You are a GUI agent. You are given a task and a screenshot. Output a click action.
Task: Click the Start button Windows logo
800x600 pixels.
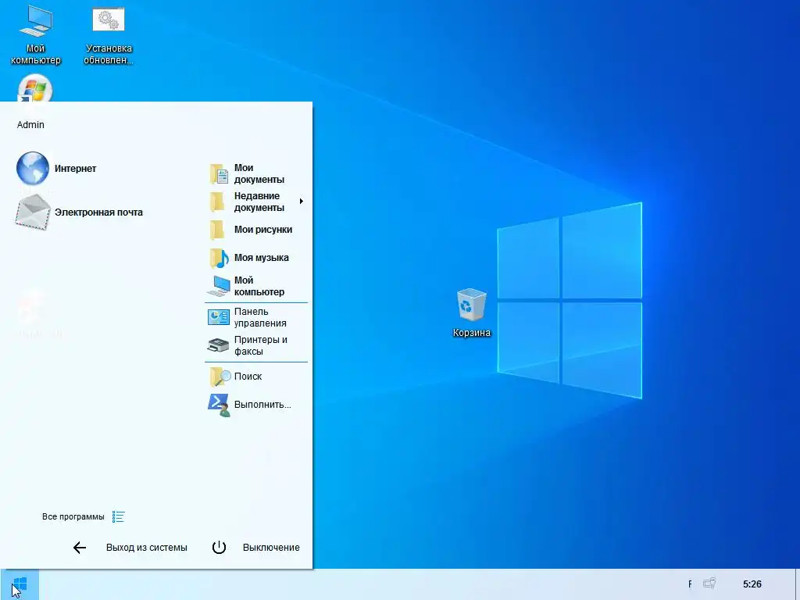coord(20,584)
